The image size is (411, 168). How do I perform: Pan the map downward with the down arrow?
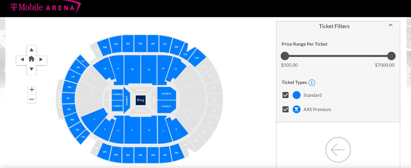pos(32,69)
